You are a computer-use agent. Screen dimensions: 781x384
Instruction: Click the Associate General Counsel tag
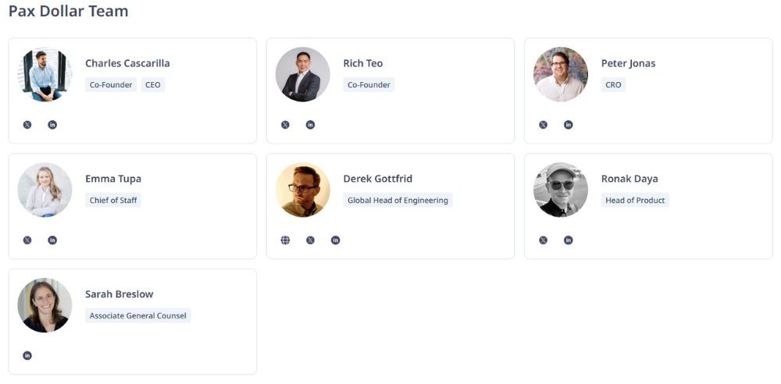point(137,316)
